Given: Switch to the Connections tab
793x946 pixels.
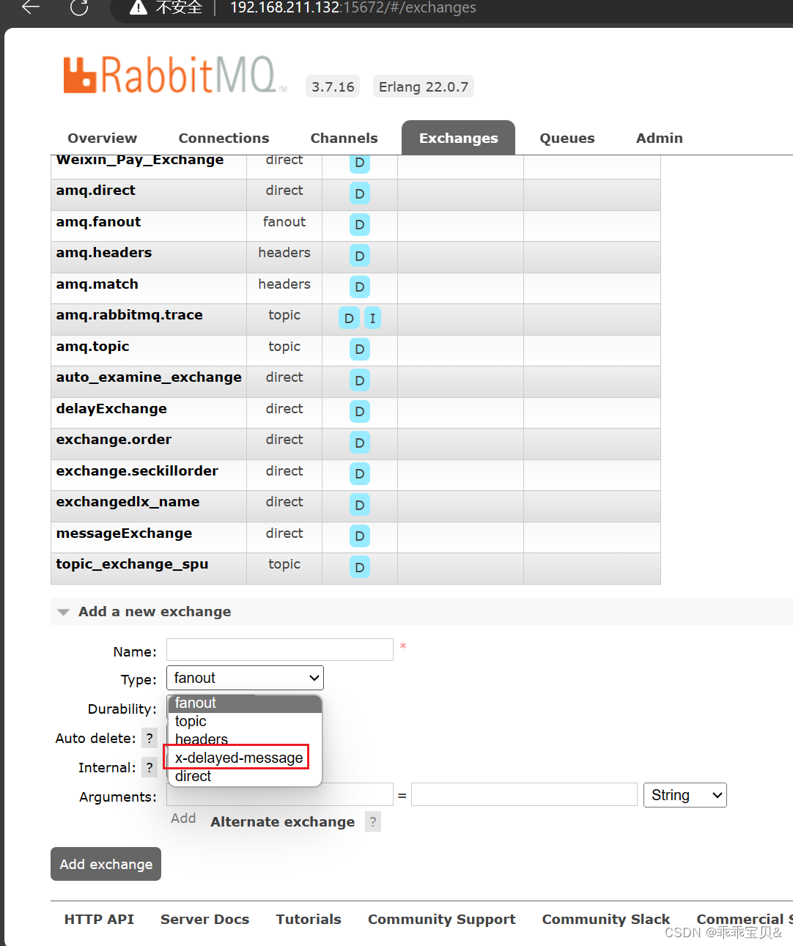Looking at the screenshot, I should click(224, 138).
